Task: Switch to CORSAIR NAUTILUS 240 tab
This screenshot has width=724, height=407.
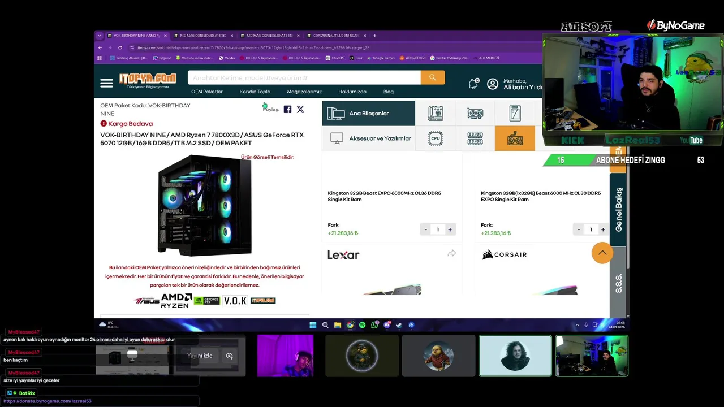Action: point(335,36)
